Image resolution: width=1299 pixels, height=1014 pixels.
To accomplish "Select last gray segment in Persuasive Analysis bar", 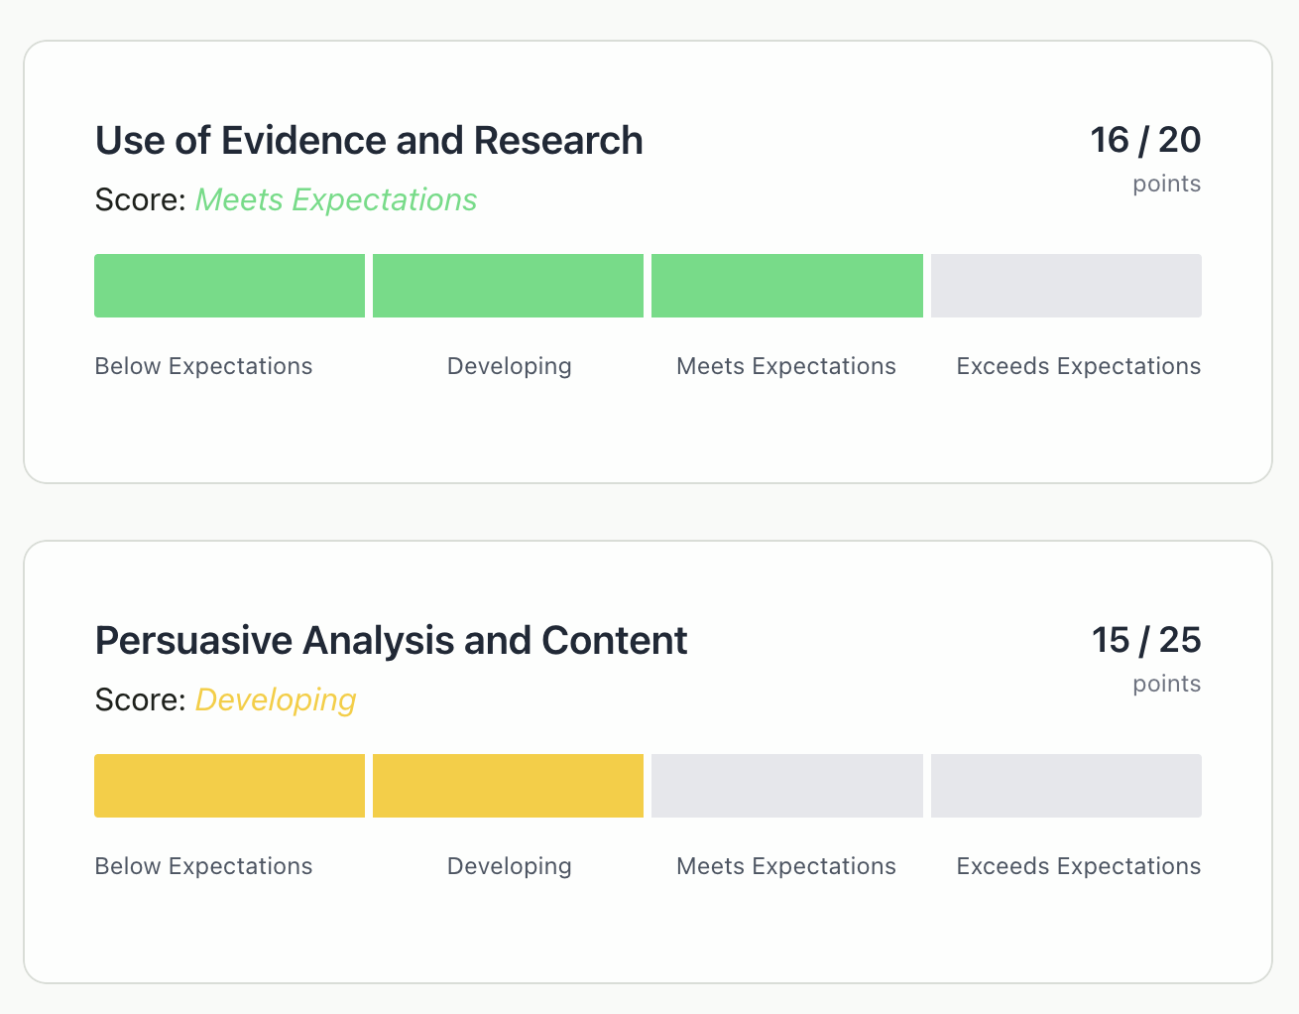I will click(x=1066, y=786).
